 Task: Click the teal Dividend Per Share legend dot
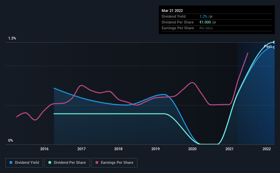50,162
